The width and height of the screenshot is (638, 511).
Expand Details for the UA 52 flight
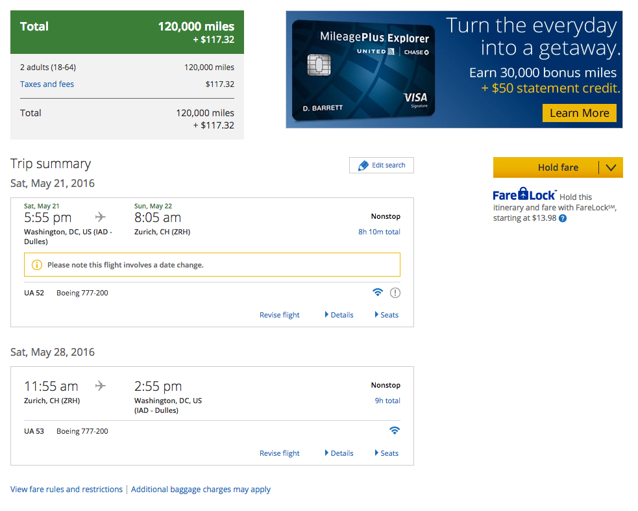[339, 315]
